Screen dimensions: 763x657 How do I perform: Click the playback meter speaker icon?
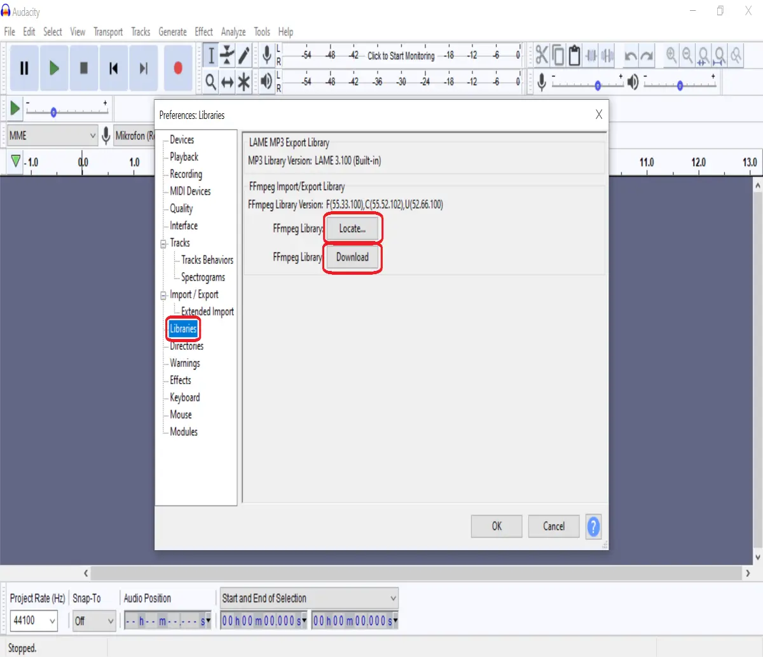tap(267, 81)
